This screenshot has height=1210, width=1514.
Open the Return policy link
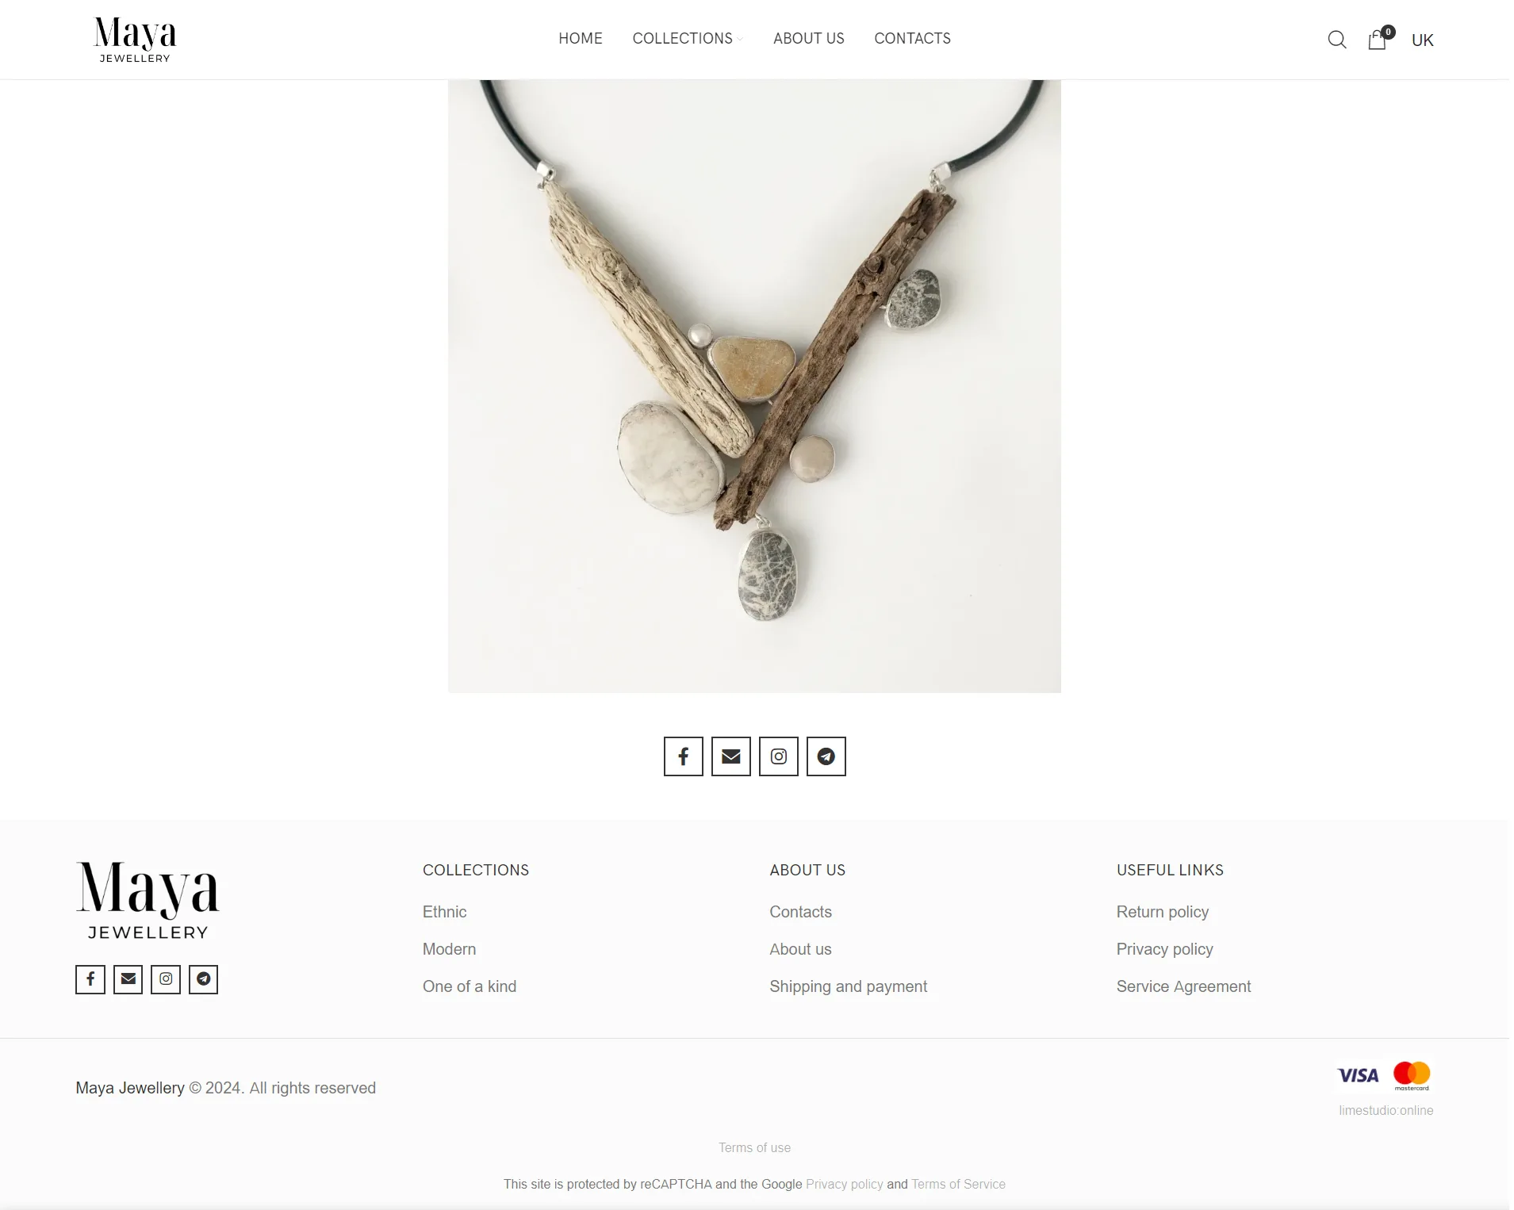1162,912
